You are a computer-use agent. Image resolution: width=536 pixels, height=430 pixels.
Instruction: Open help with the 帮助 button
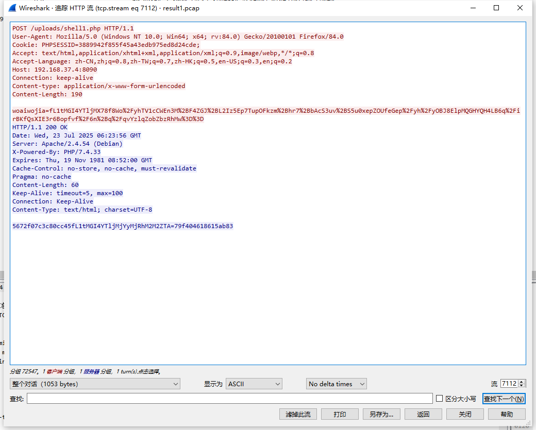[x=507, y=414]
